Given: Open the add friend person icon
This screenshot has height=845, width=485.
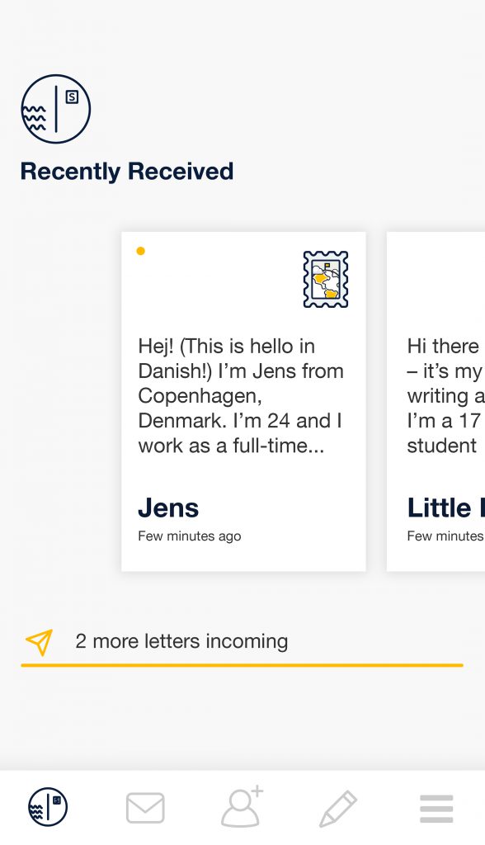Looking at the screenshot, I should [242, 807].
